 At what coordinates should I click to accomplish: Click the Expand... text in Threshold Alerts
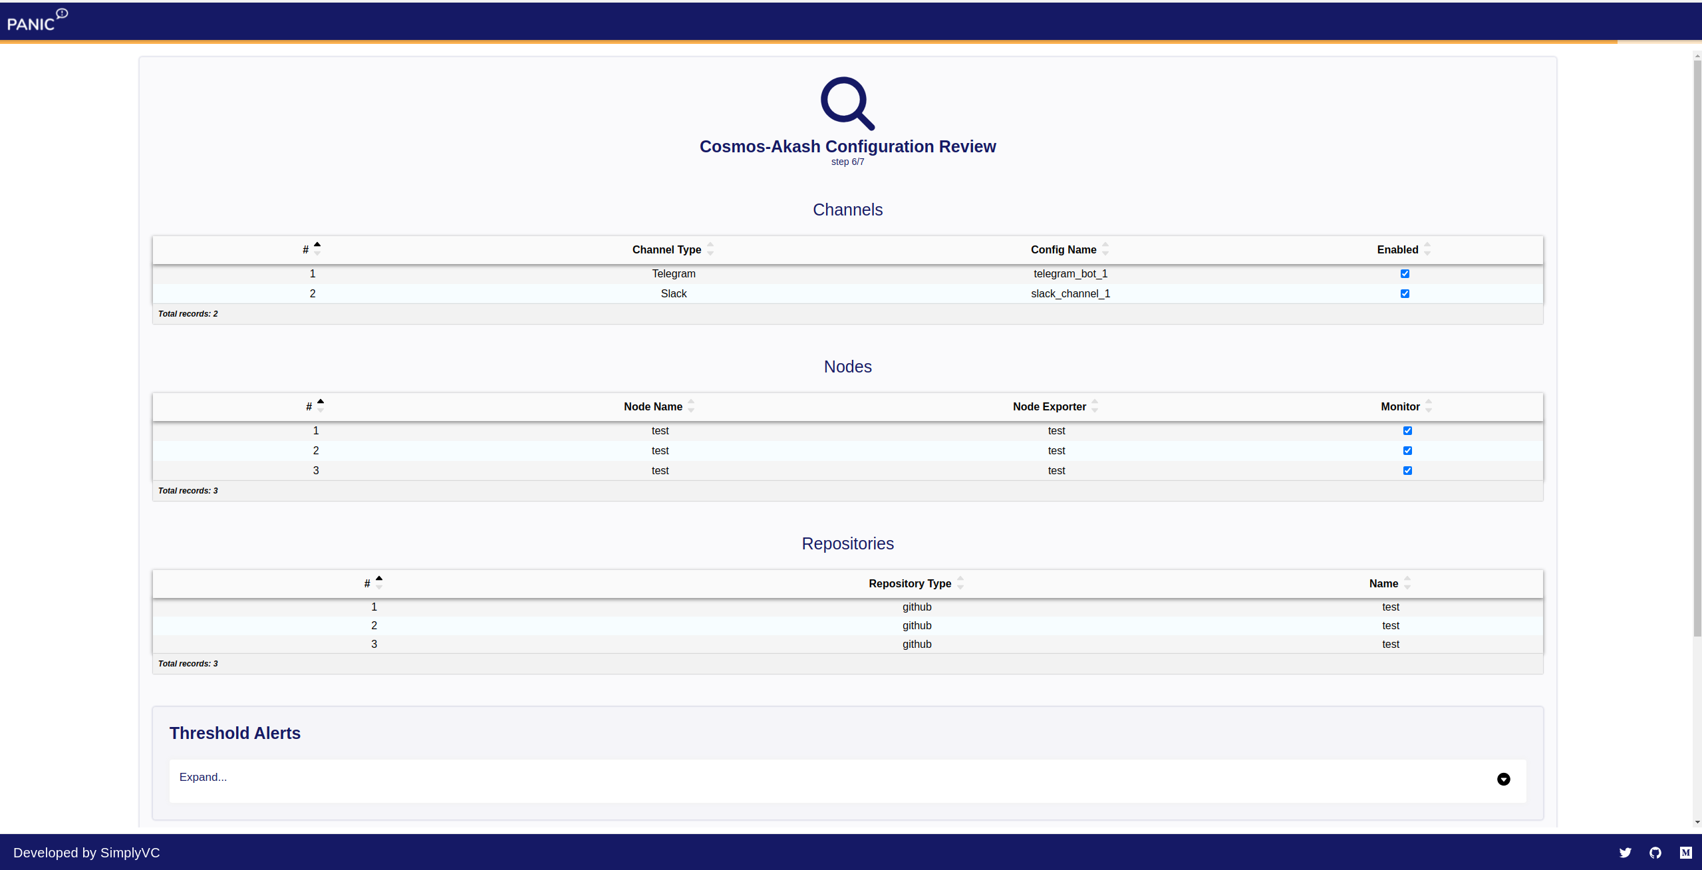[203, 777]
